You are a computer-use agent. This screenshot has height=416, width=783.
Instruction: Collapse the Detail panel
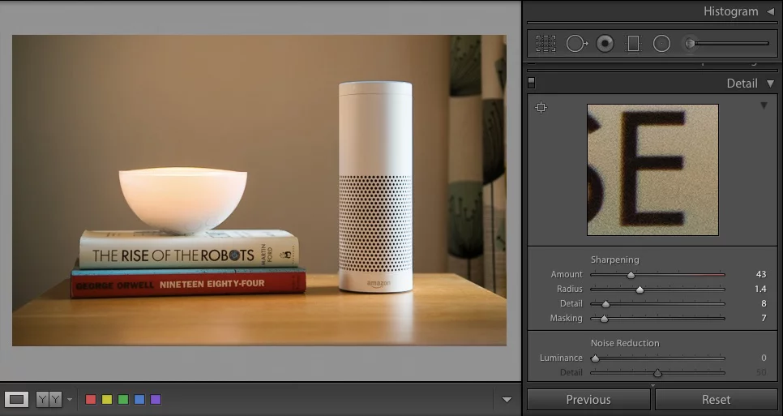click(x=770, y=84)
